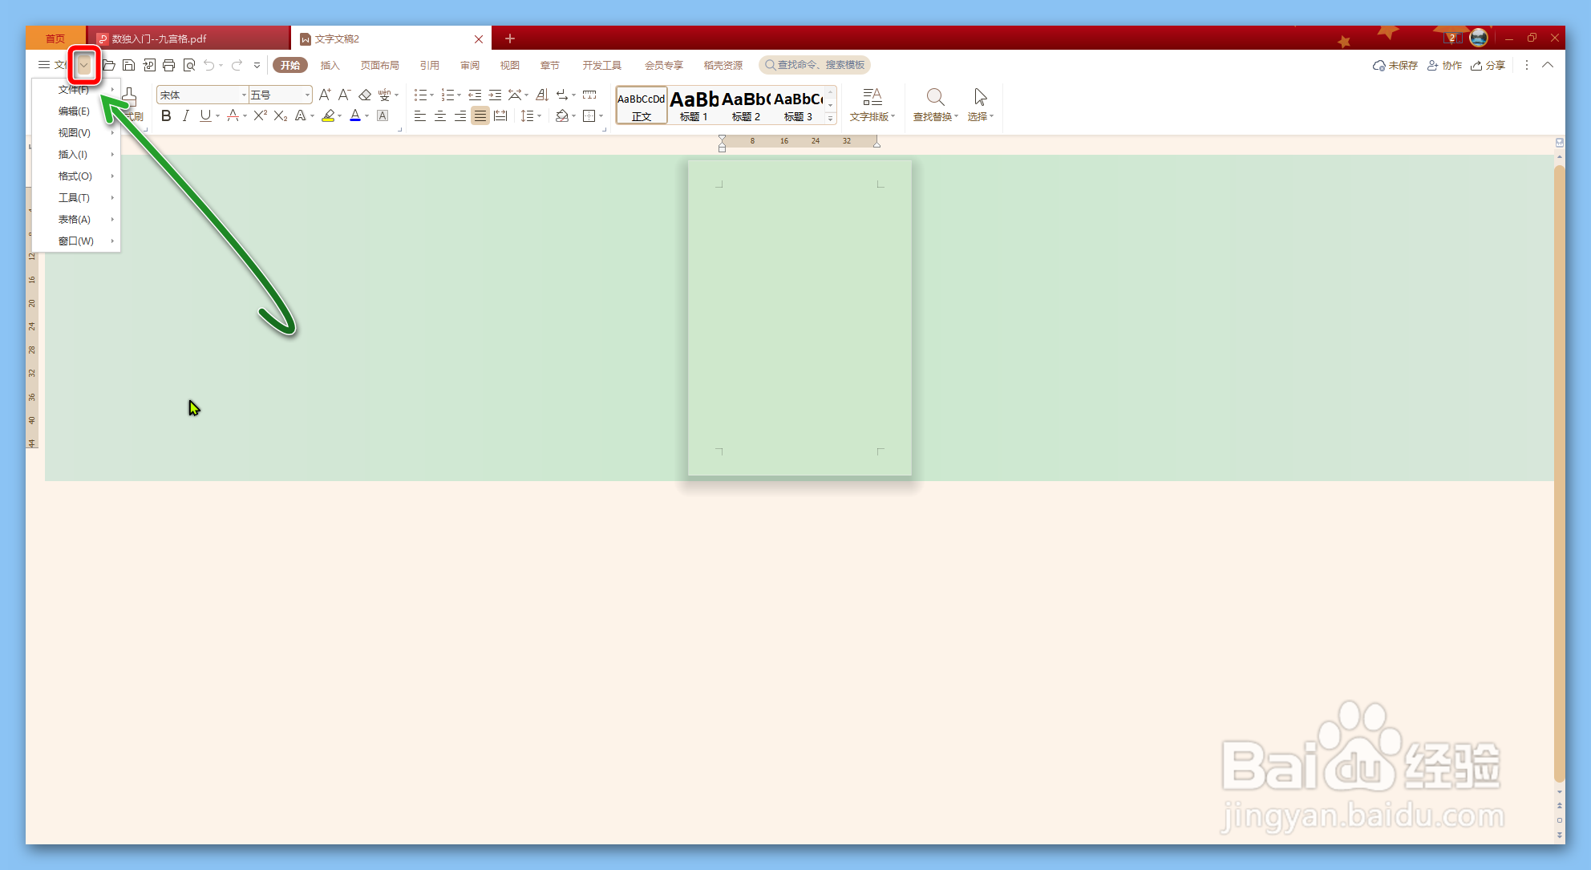Open the 插入(I) menu entry
The height and width of the screenshot is (870, 1591).
77,155
